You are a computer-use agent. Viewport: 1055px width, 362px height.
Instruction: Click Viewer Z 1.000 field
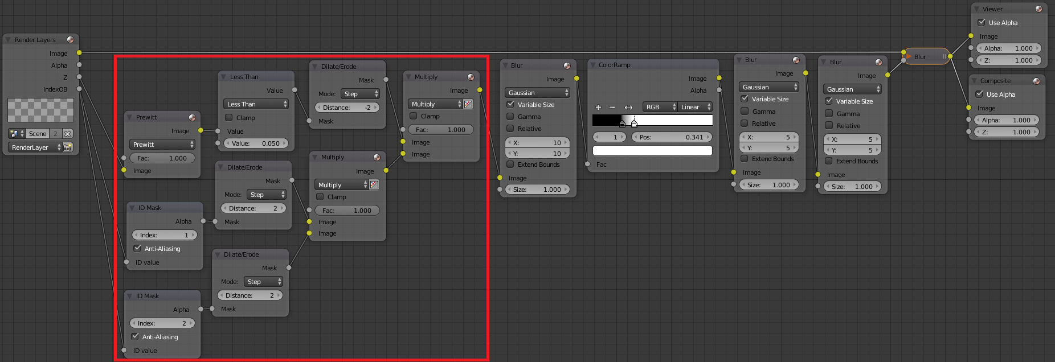[x=1009, y=60]
